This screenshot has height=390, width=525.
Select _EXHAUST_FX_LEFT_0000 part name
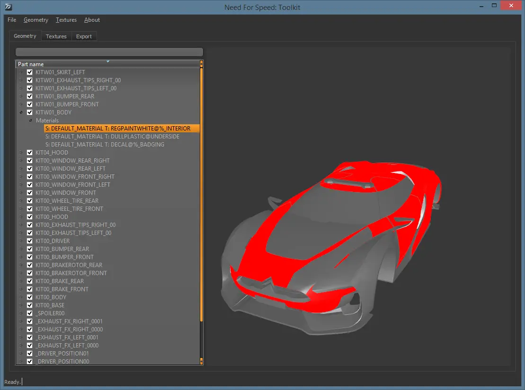pos(67,345)
